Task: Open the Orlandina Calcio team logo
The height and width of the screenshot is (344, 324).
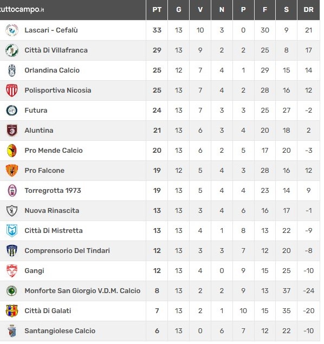Action: (x=12, y=70)
